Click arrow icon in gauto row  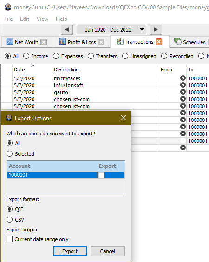183,92
